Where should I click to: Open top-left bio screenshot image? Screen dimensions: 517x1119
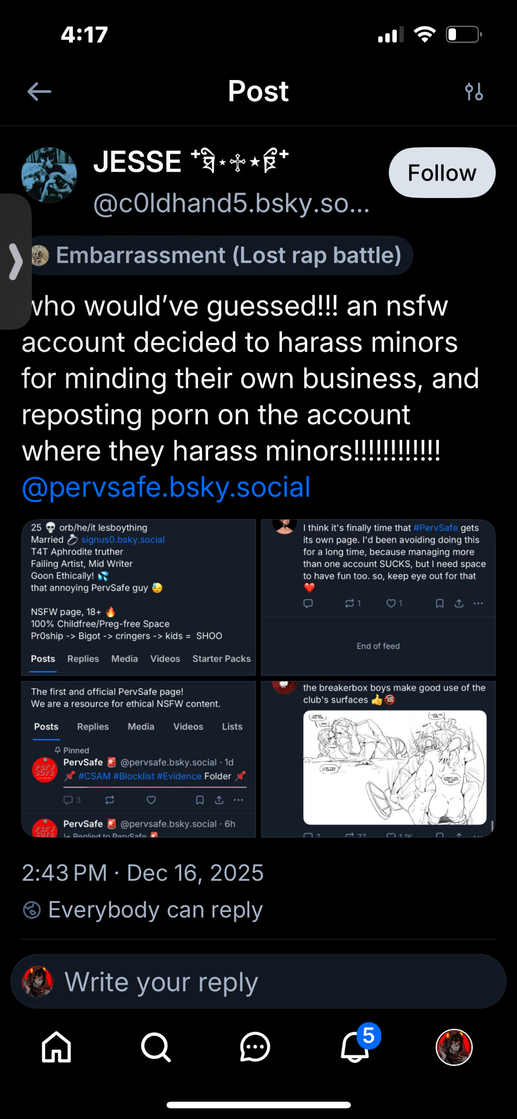click(x=139, y=597)
